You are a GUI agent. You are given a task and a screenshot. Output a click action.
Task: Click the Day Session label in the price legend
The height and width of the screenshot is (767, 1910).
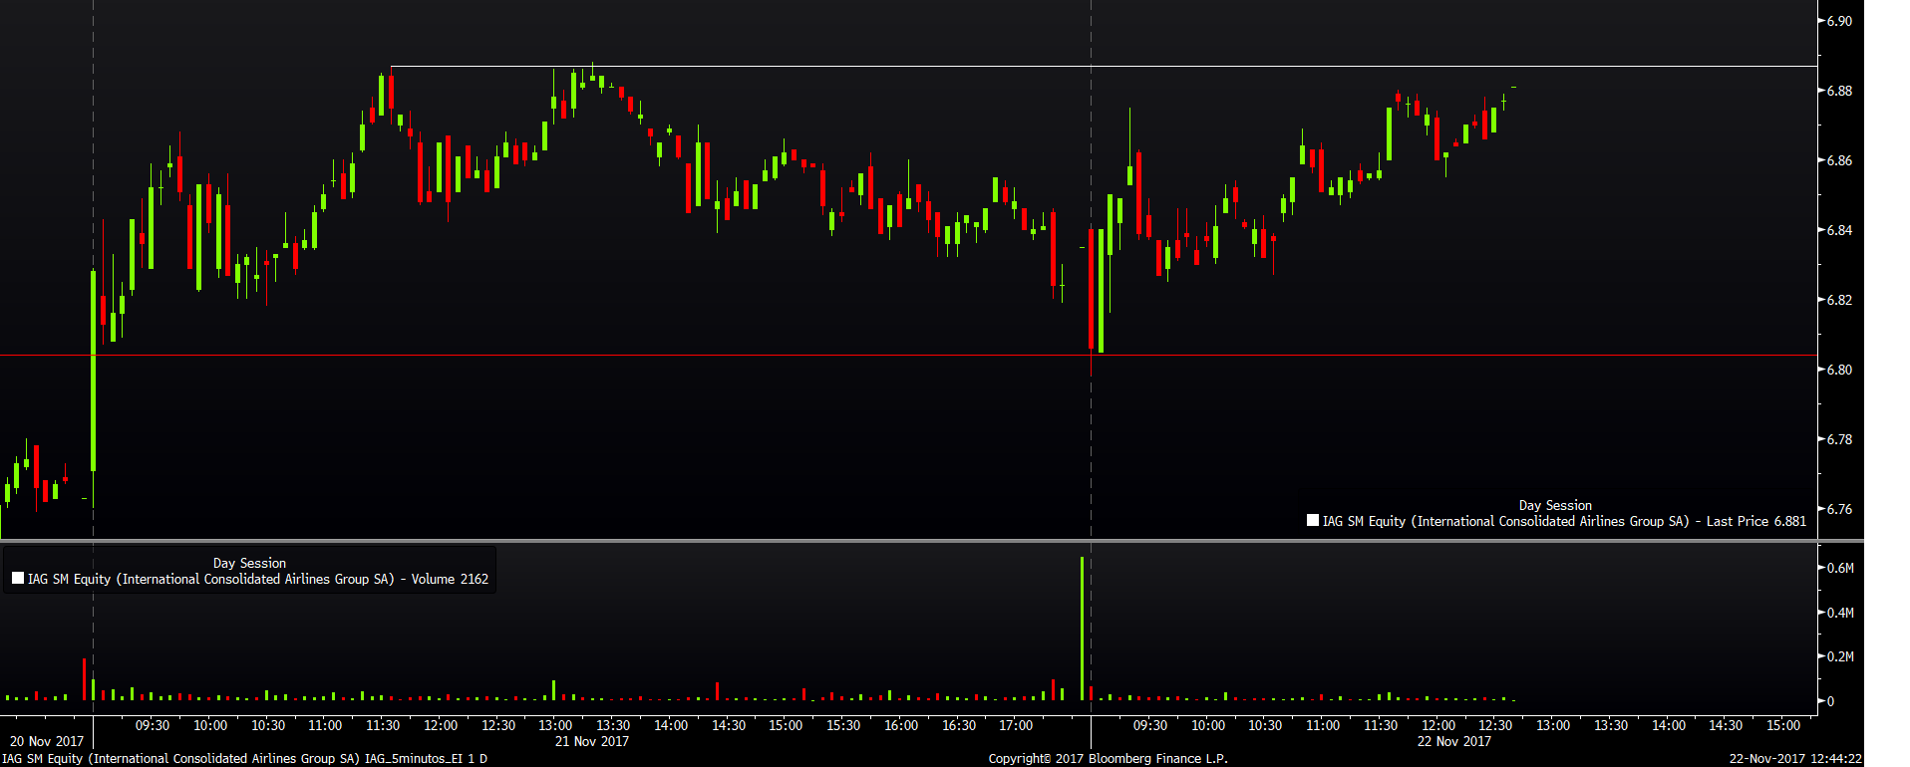tap(1555, 505)
